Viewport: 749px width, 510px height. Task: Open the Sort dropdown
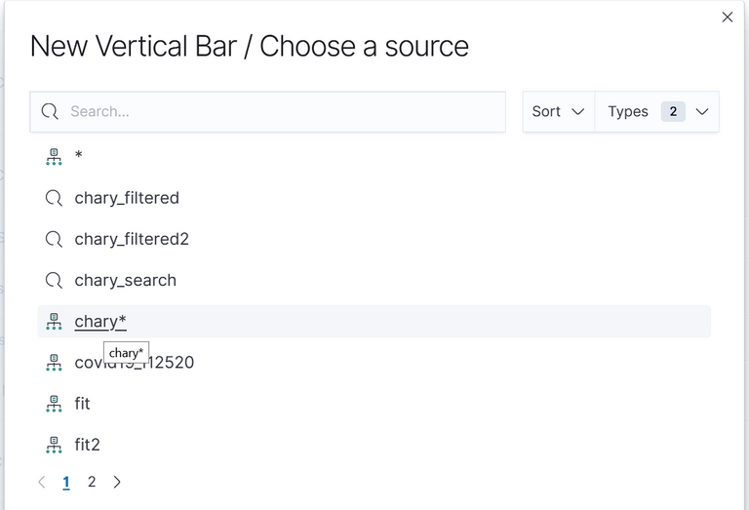coord(559,112)
